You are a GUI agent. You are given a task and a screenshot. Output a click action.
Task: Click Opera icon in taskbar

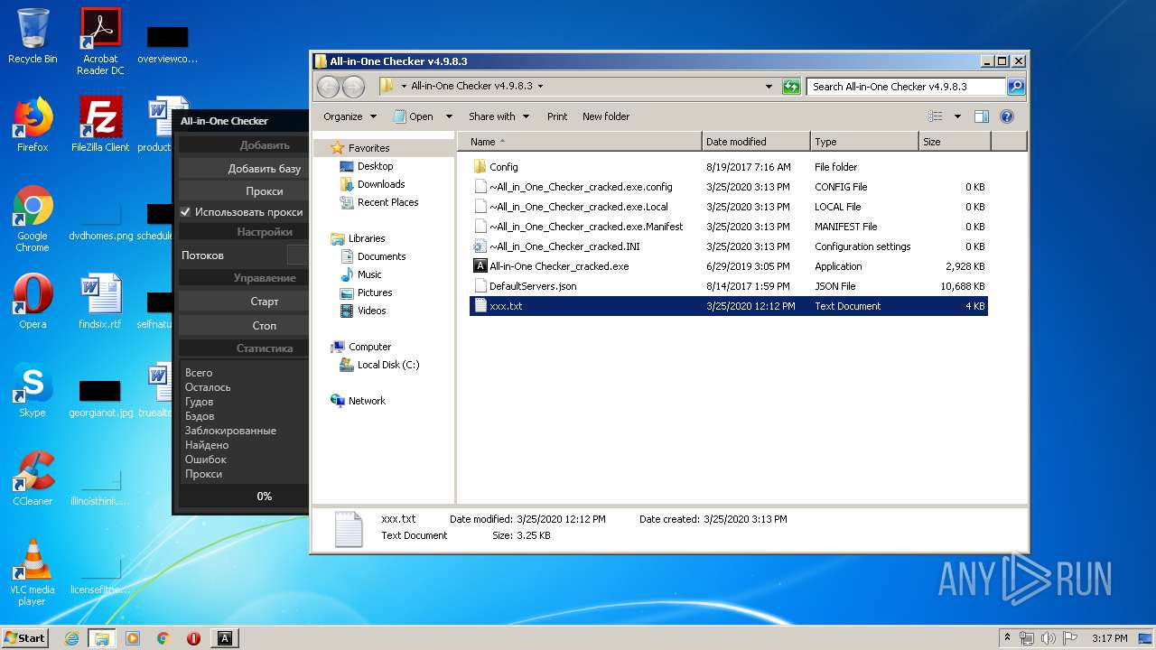click(x=193, y=638)
